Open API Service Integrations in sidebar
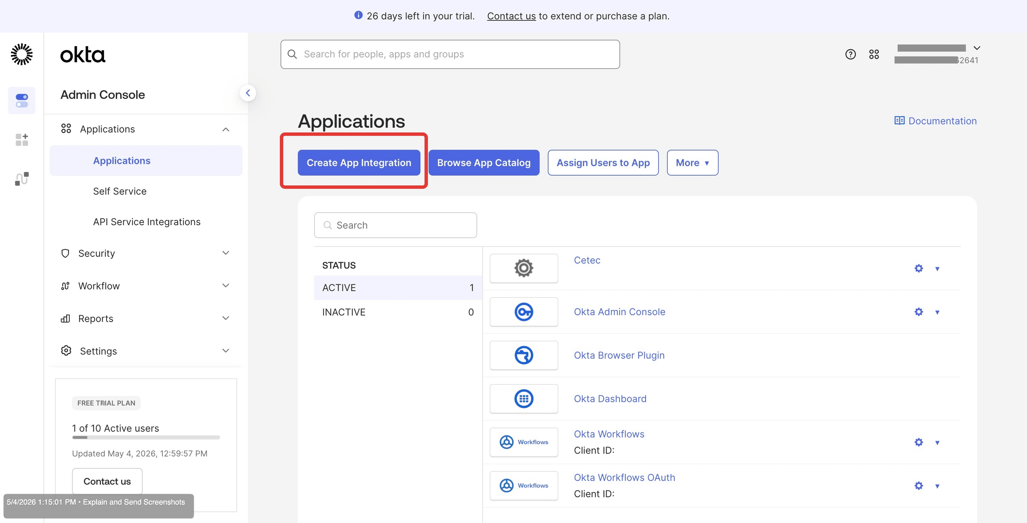The width and height of the screenshot is (1027, 523). pos(147,222)
